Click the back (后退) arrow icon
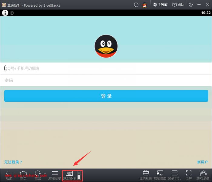 click(x=9, y=174)
